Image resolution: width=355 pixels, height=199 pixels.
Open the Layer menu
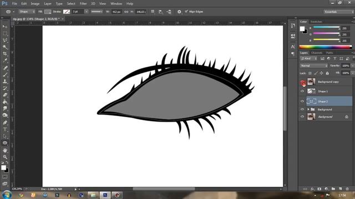[48, 4]
